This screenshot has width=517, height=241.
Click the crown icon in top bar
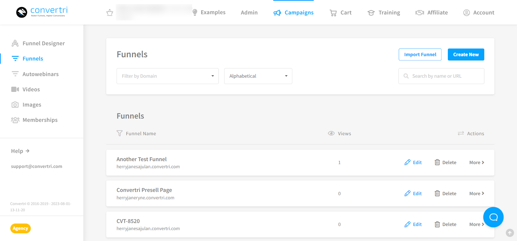point(110,13)
